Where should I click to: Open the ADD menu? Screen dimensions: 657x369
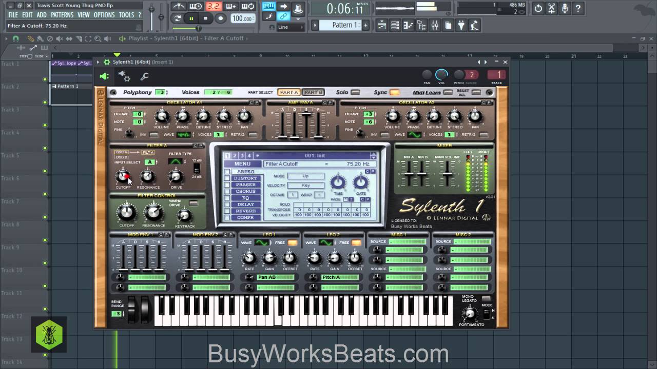point(42,15)
